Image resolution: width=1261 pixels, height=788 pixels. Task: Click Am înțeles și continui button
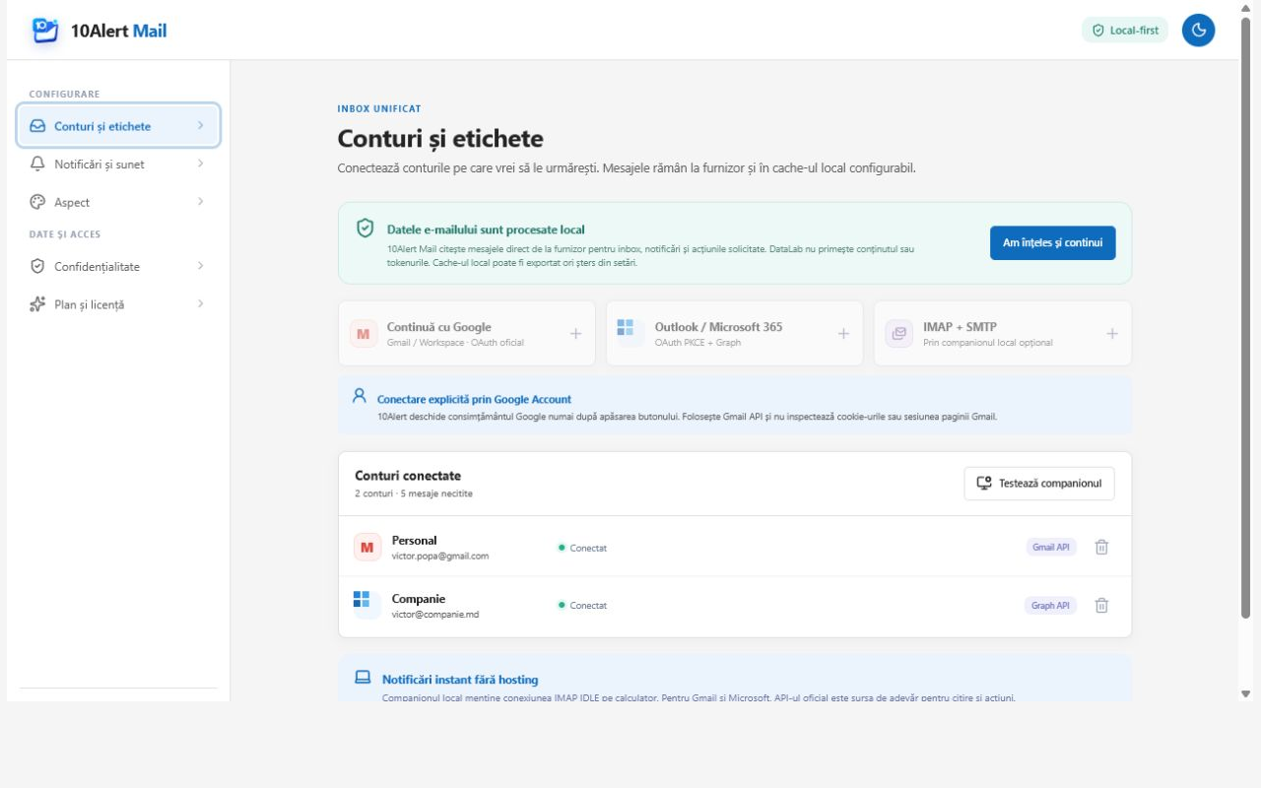pos(1052,242)
